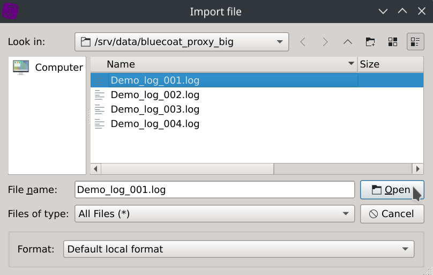433x275 pixels.
Task: Click the Forward navigation arrow
Action: [x=325, y=42]
